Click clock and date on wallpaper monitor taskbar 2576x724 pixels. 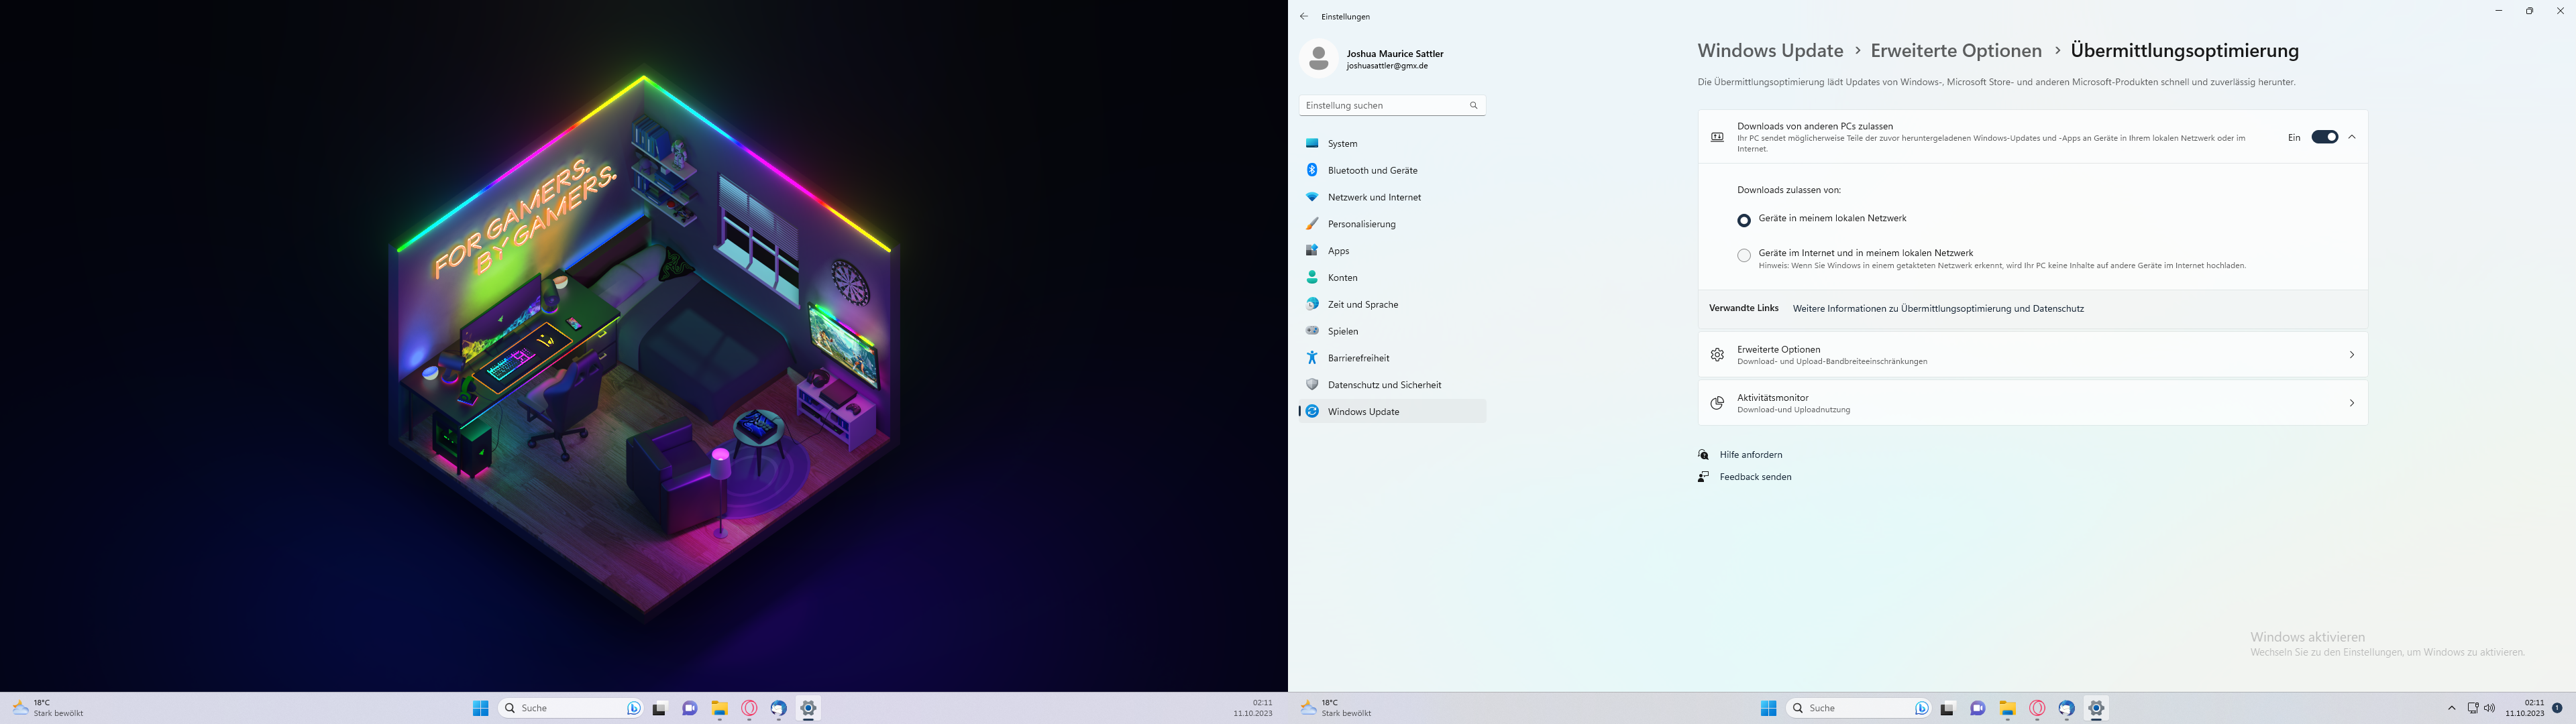pyautogui.click(x=1252, y=708)
